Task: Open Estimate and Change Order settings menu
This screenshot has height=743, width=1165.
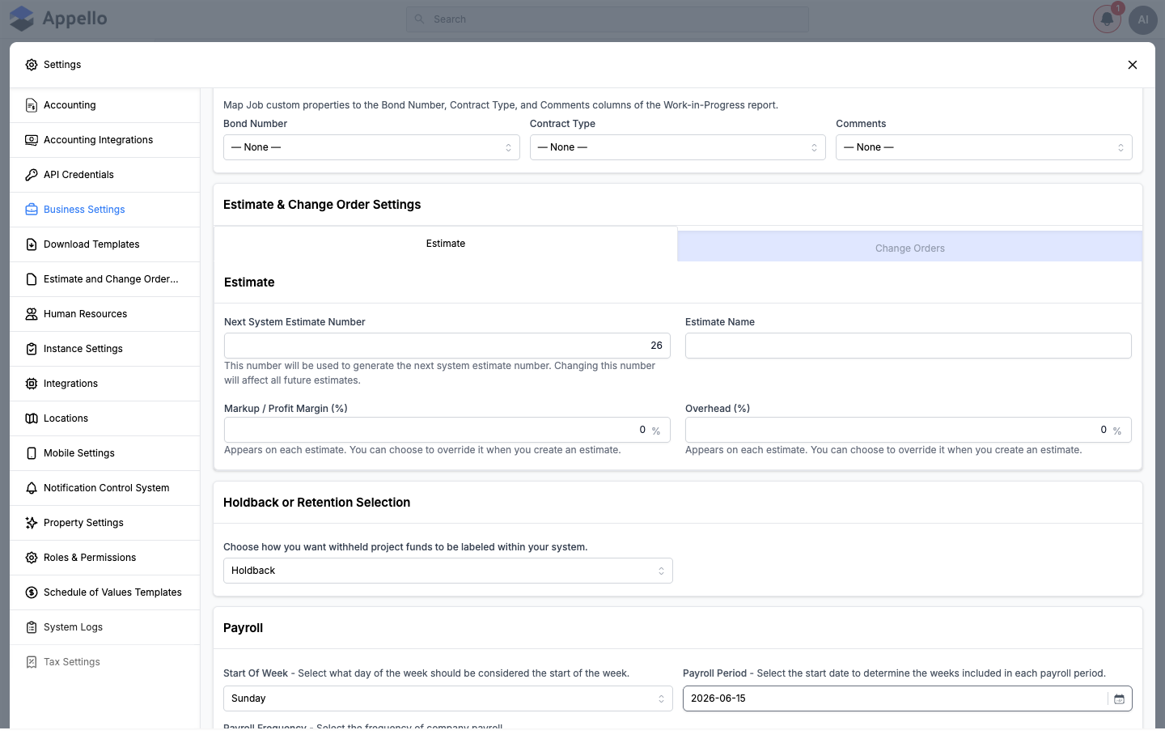Action: (x=105, y=279)
